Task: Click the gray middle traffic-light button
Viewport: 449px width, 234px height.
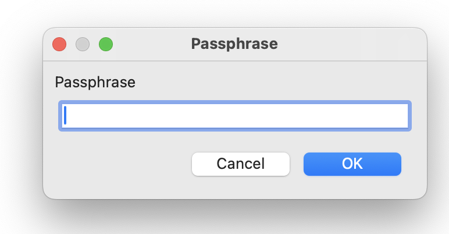Action: [x=83, y=44]
